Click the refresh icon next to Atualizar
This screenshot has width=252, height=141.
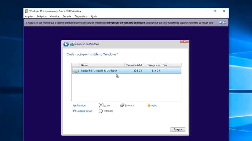pos(74,105)
